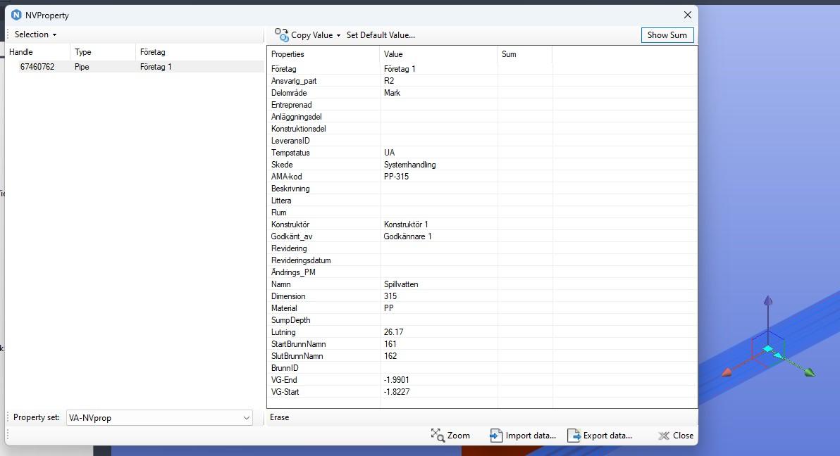Click the Revideringsdatum property name

301,260
